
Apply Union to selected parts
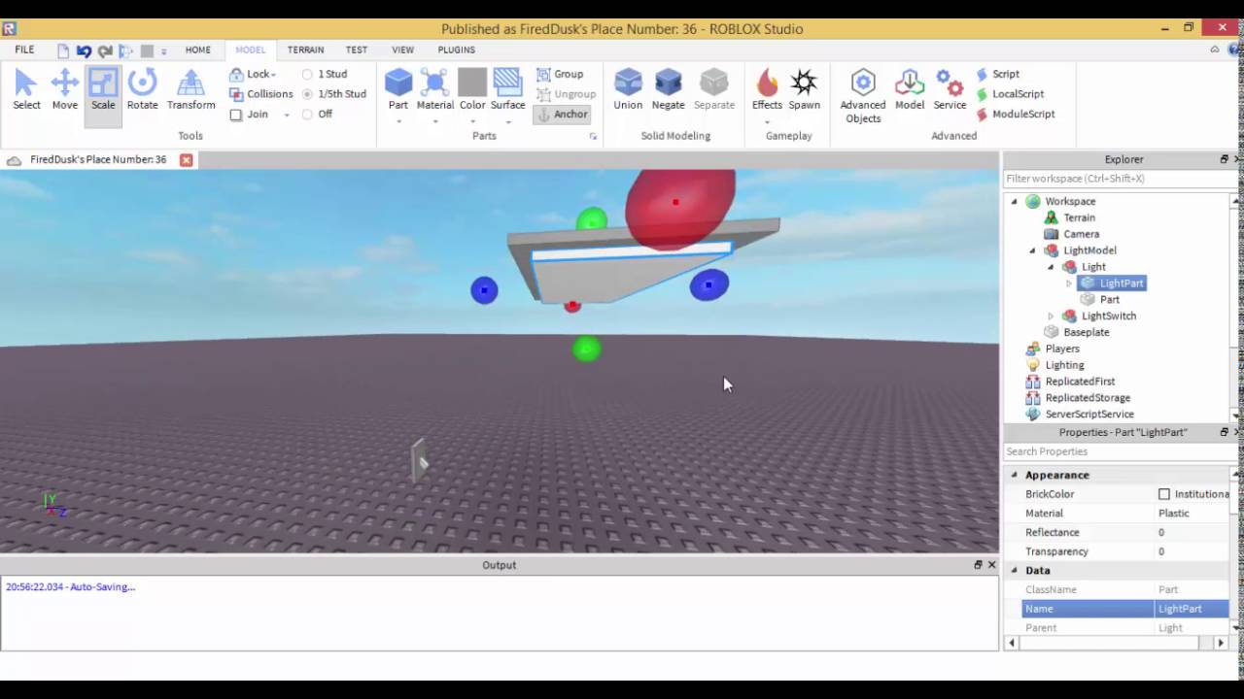coord(628,89)
